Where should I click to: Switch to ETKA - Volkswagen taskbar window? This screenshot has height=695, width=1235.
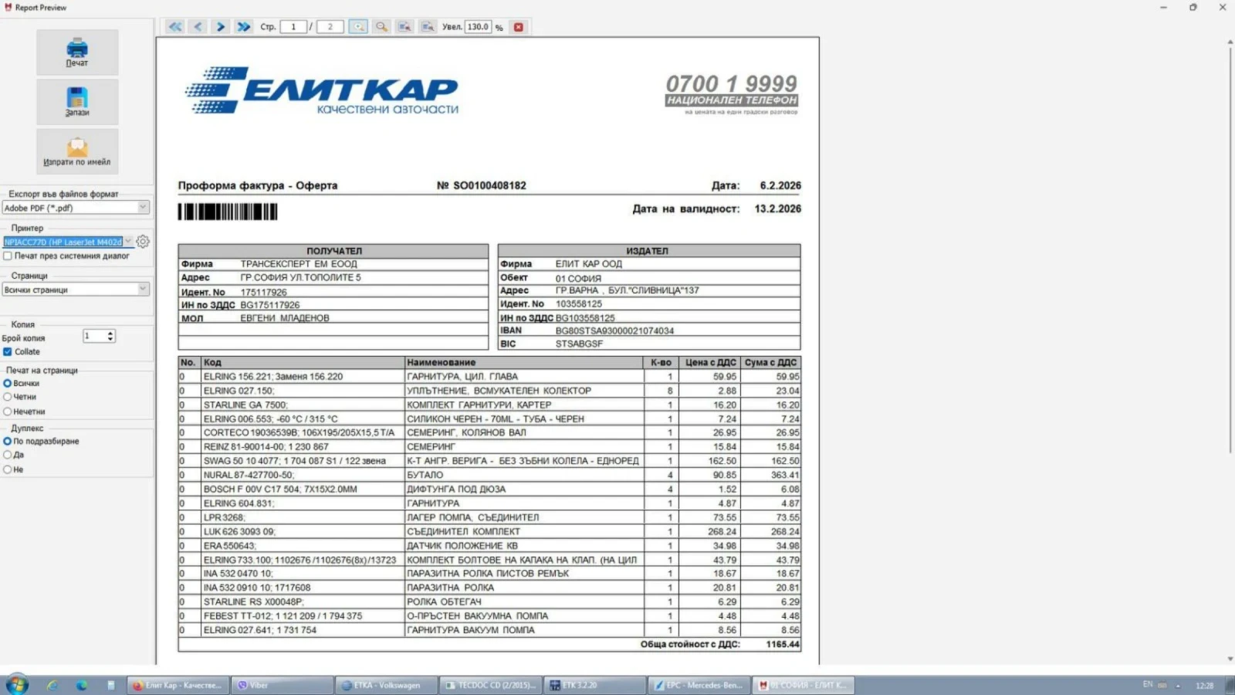click(386, 685)
